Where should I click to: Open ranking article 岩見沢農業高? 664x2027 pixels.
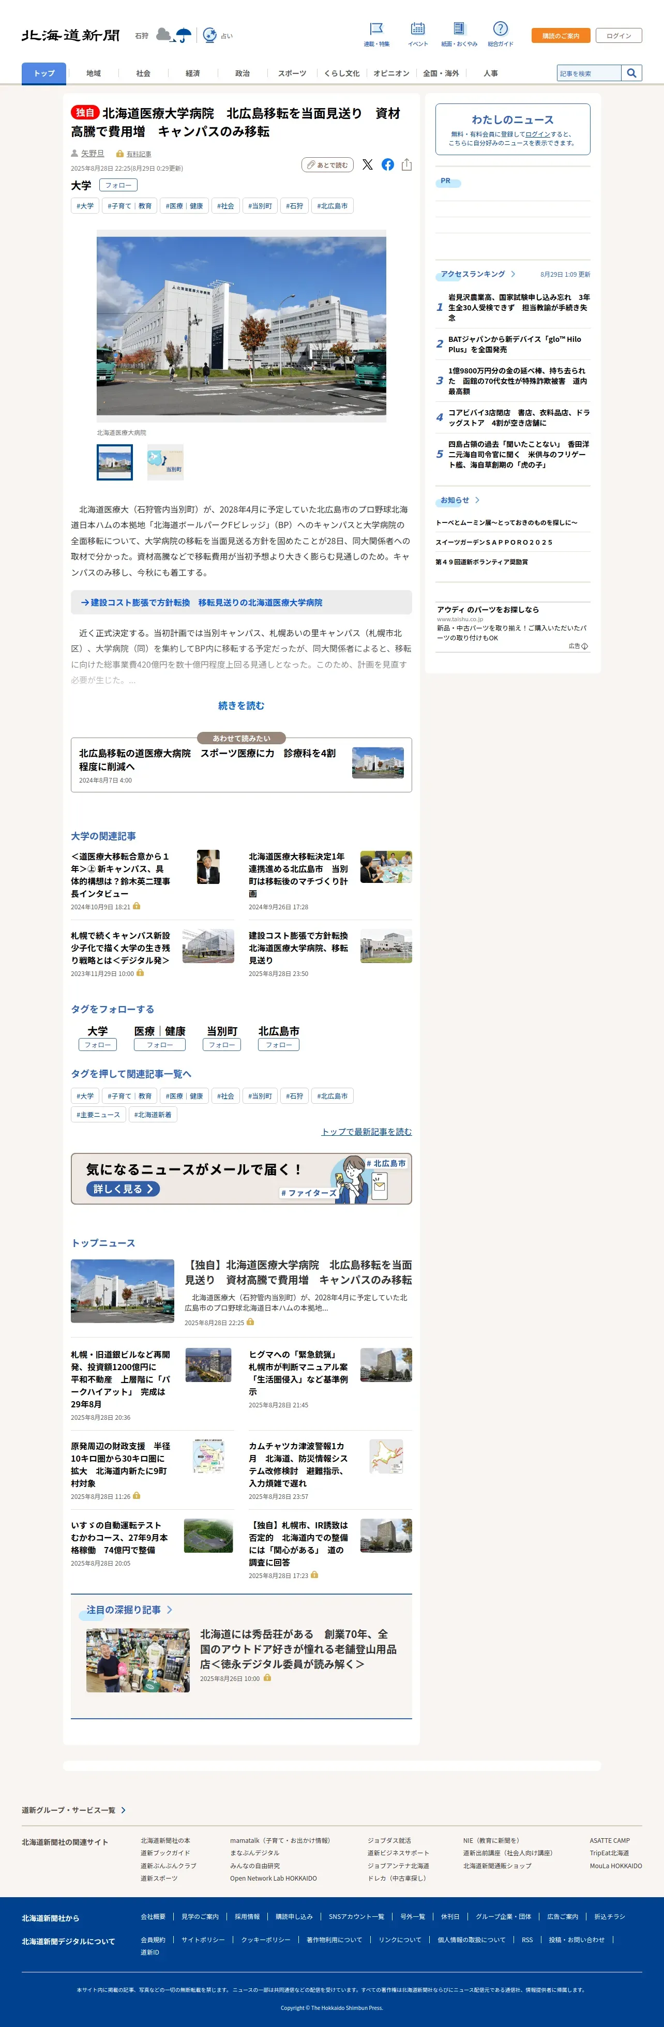pos(519,308)
